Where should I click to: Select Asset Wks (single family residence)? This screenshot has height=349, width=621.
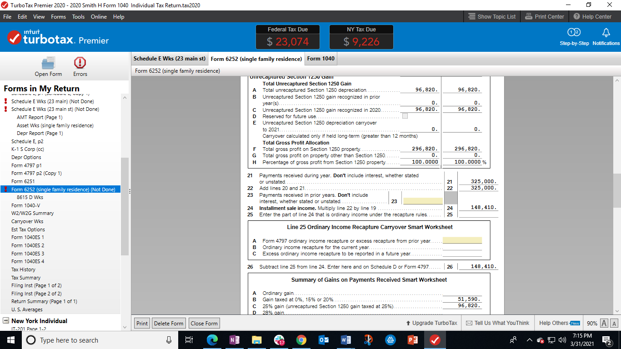click(x=55, y=125)
